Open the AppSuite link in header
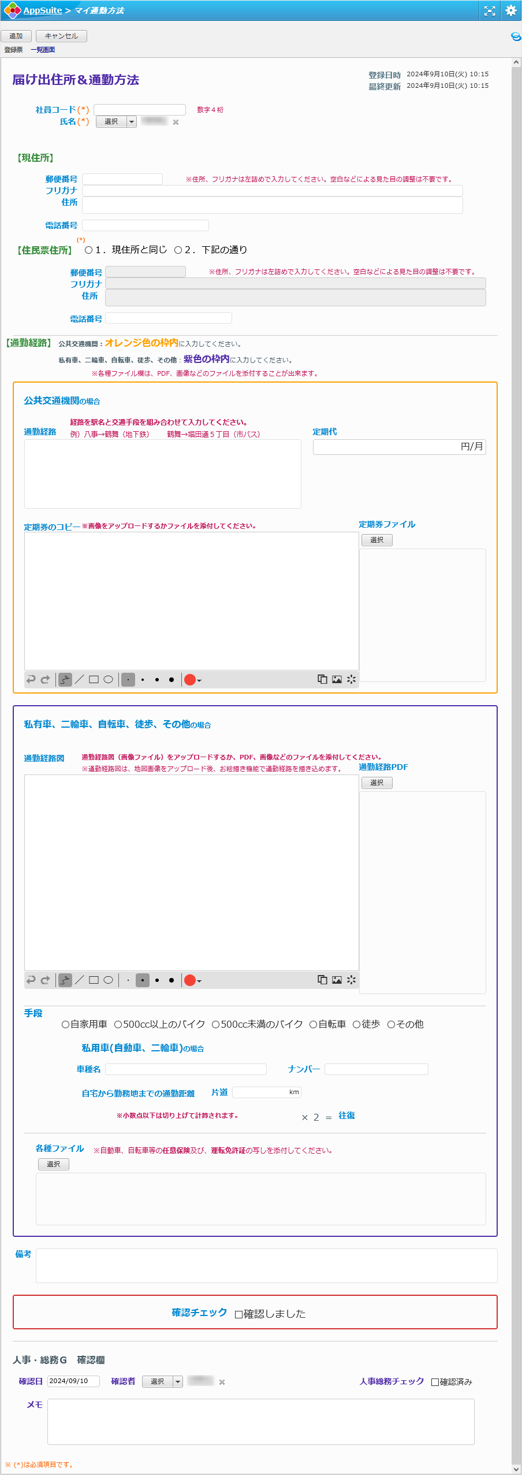 42,10
